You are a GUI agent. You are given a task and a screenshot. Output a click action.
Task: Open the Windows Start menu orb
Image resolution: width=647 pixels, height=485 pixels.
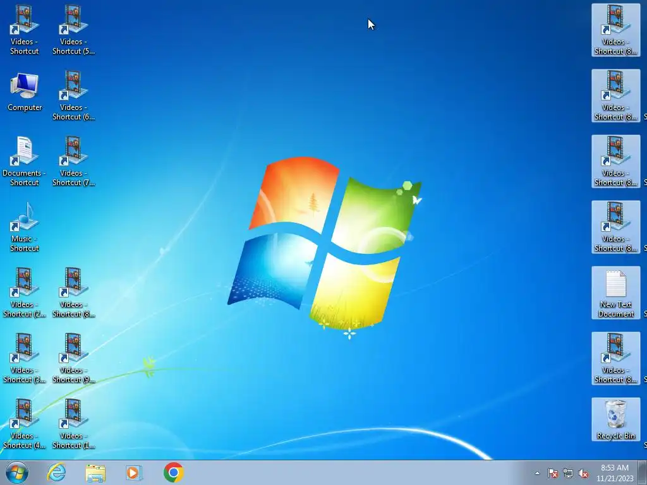point(17,472)
